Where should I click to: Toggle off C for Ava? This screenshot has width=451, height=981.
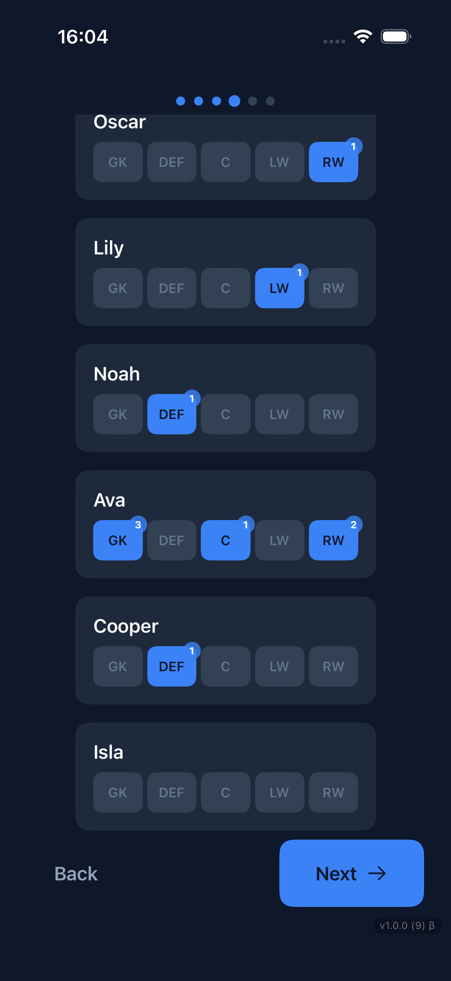(x=225, y=540)
